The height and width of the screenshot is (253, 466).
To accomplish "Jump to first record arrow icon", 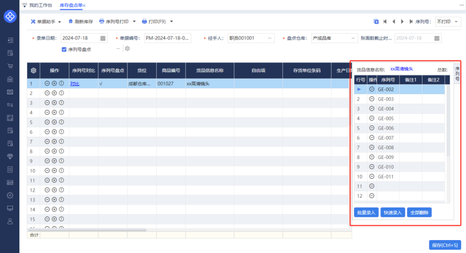I will (385, 22).
